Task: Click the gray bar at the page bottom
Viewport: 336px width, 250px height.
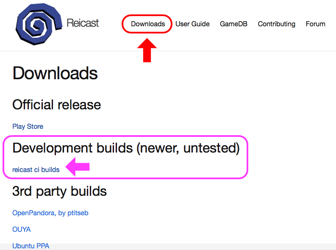Action: click(191, 247)
